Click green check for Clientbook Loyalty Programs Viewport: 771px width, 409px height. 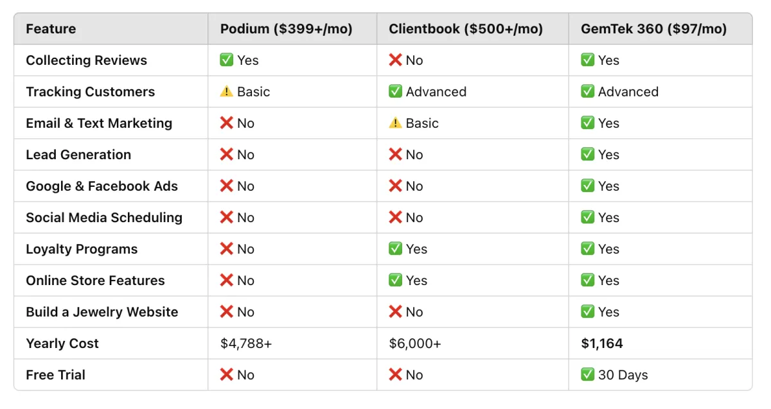pyautogui.click(x=396, y=249)
